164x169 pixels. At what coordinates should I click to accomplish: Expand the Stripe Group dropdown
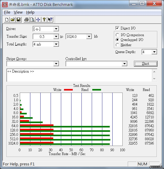[x=56, y=64]
